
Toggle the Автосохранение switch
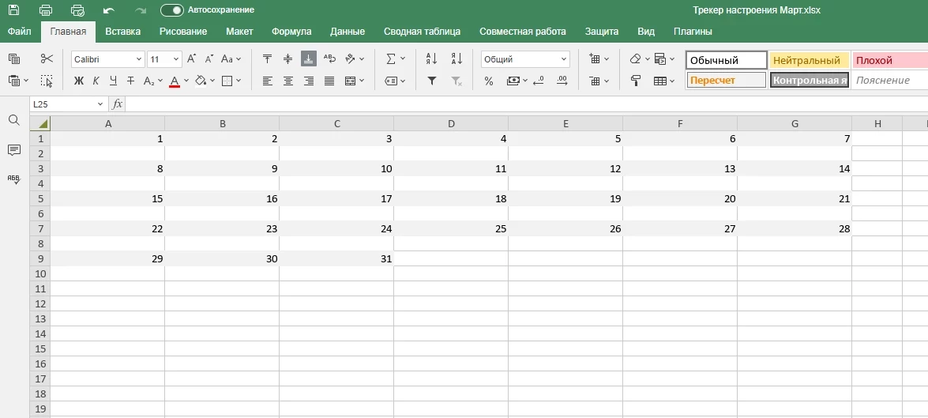point(171,9)
